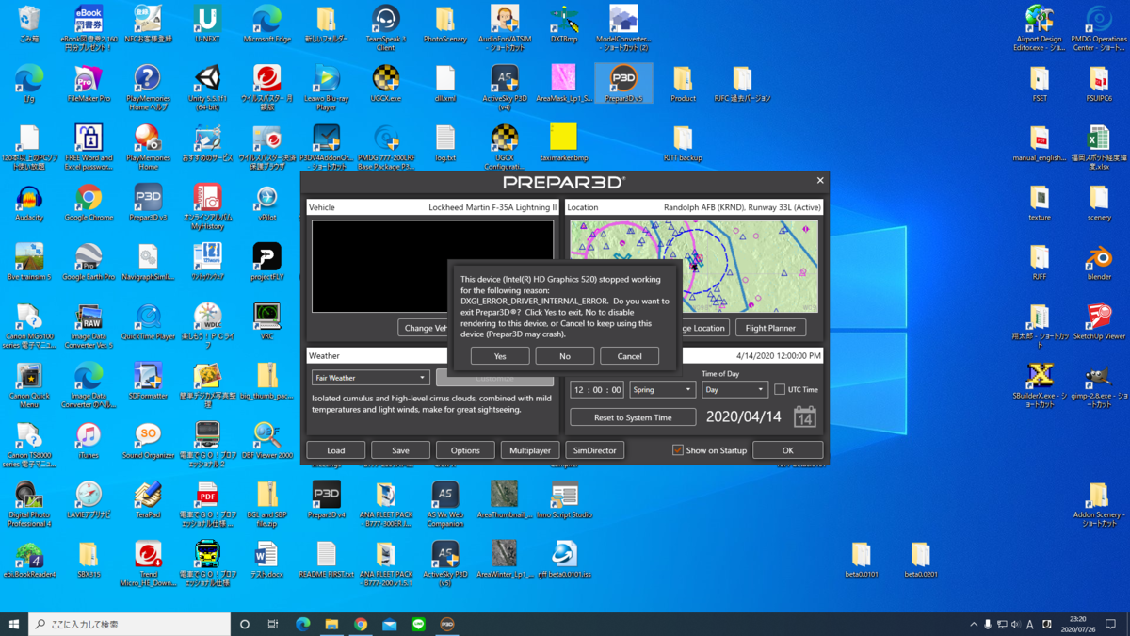The height and width of the screenshot is (636, 1130).
Task: Select the projectFLY desktop icon
Action: click(266, 262)
